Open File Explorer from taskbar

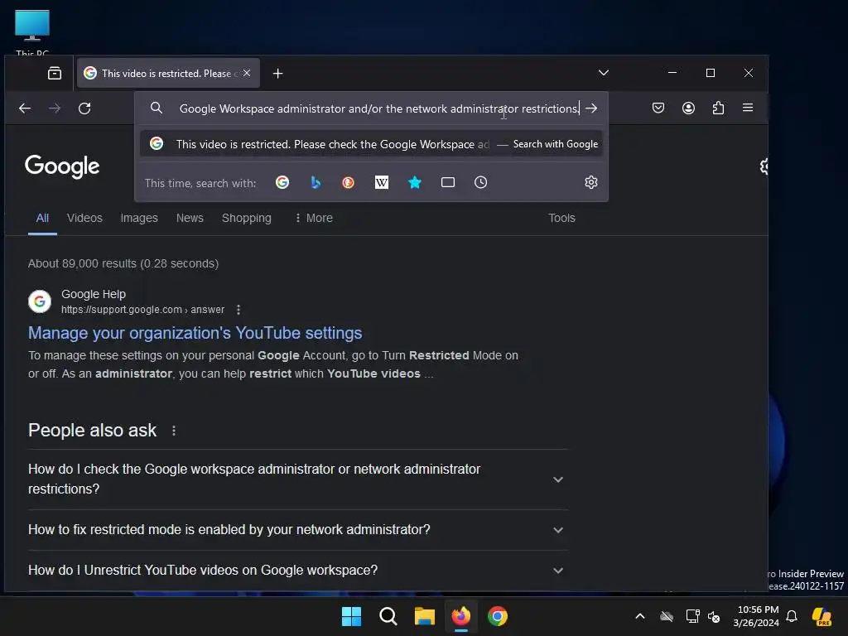[x=425, y=616]
